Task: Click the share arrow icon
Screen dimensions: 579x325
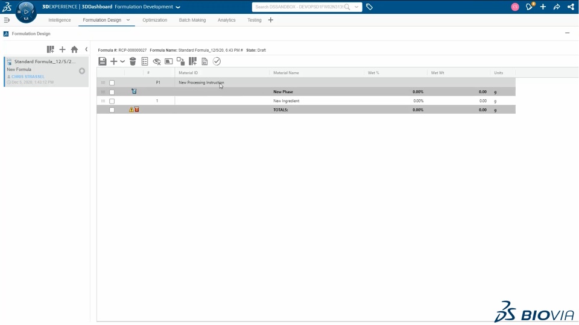Action: click(557, 7)
